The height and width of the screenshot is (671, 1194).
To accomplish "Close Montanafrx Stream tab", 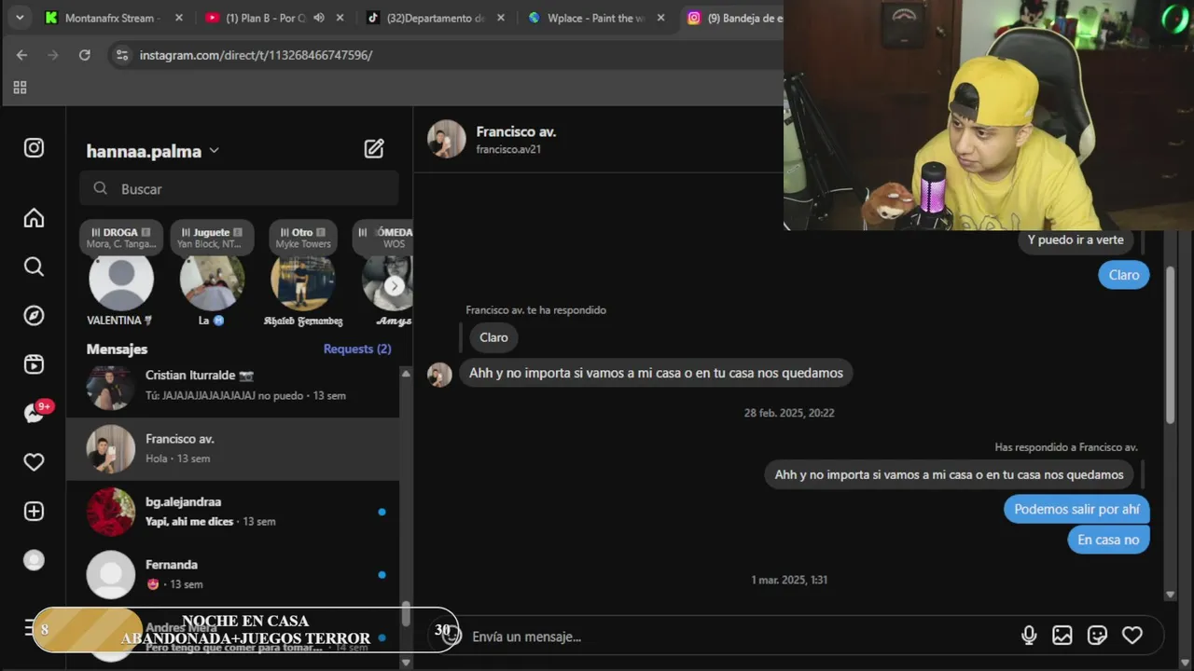I will click(x=179, y=18).
